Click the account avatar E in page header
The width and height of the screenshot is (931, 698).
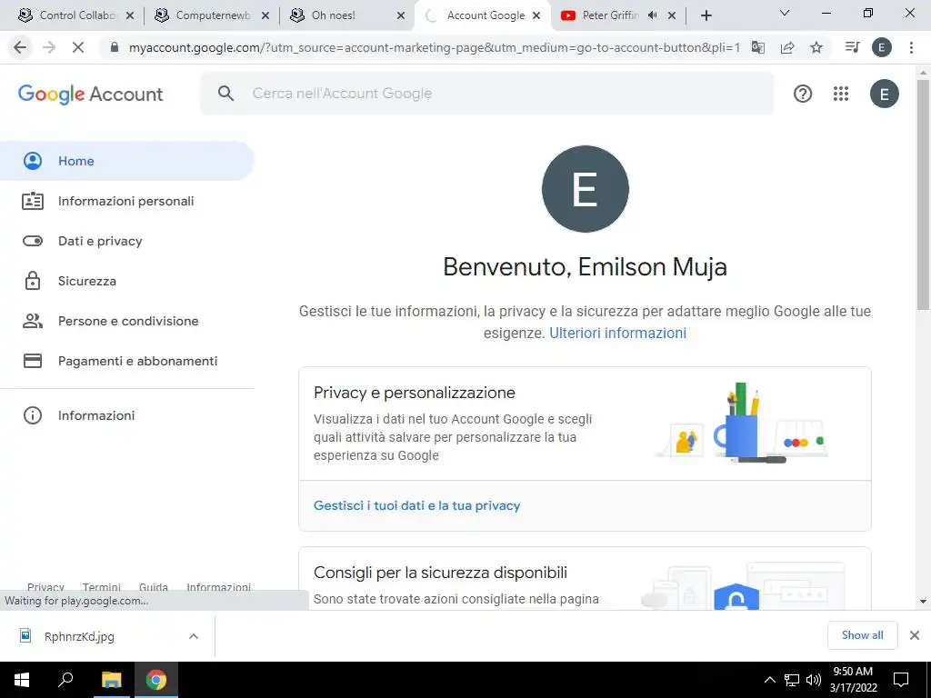(885, 94)
